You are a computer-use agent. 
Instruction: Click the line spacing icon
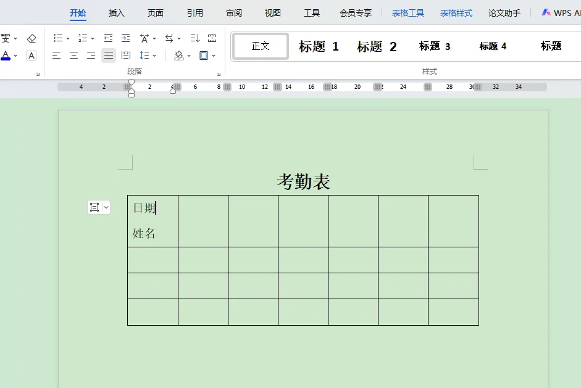click(x=144, y=56)
